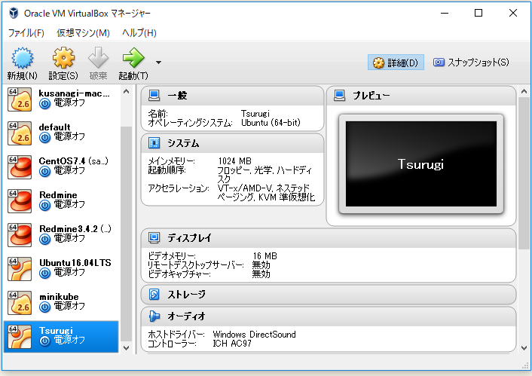
Task: Click the default VM name
Action: (54, 127)
